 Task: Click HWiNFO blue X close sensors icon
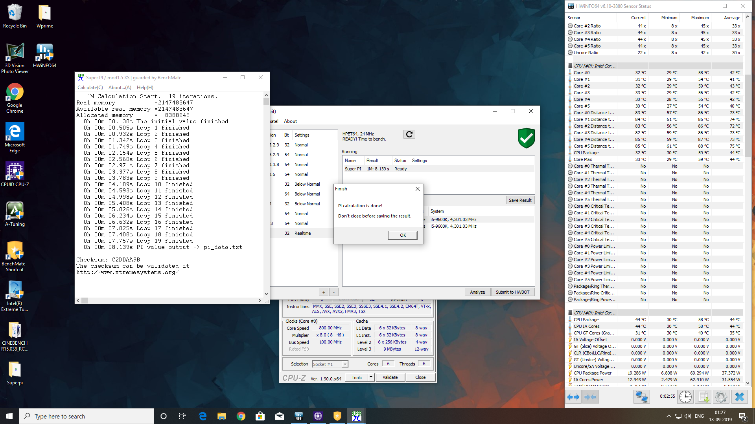(740, 397)
